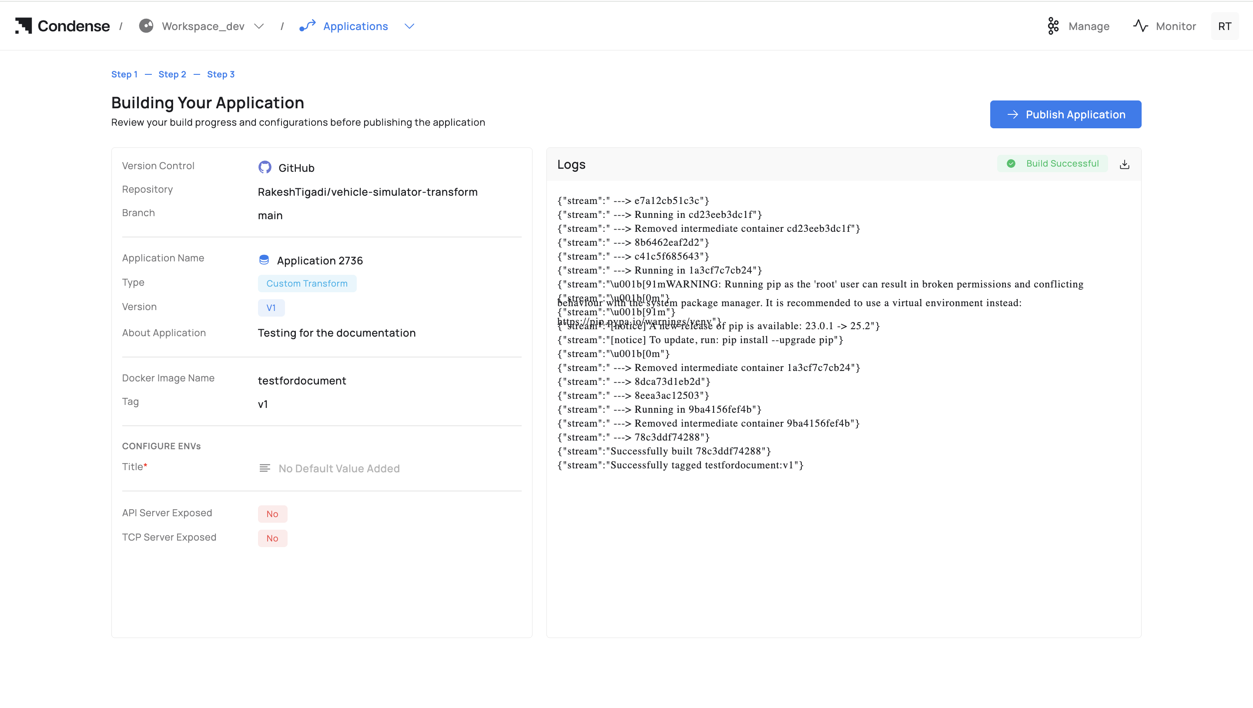Click the Application 2736 database icon

click(x=264, y=260)
